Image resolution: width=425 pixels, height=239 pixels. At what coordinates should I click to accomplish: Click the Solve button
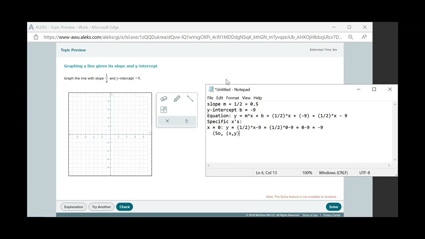pos(334,207)
